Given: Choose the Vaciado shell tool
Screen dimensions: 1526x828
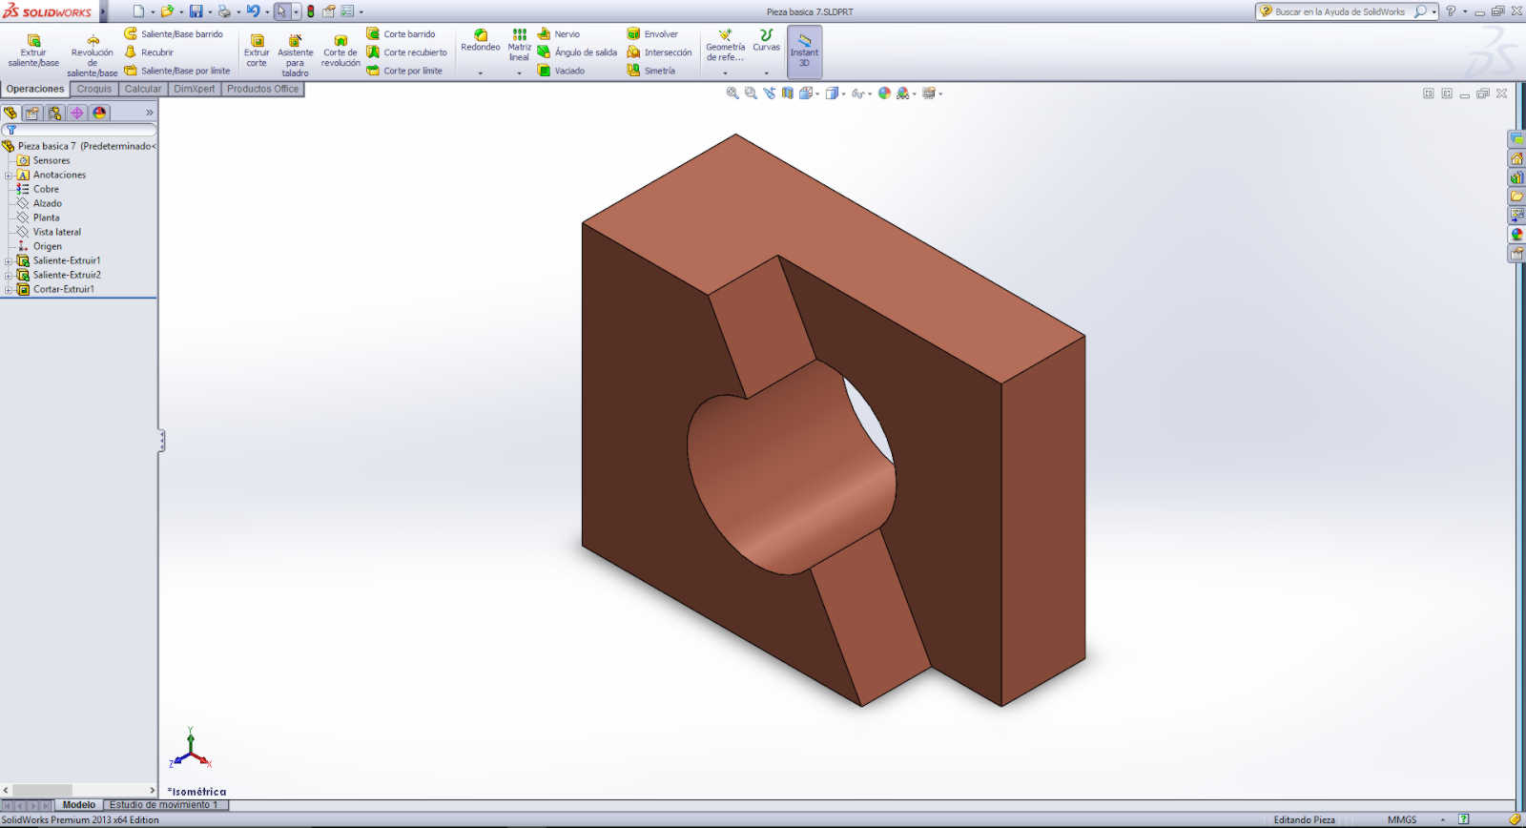Looking at the screenshot, I should [x=561, y=71].
